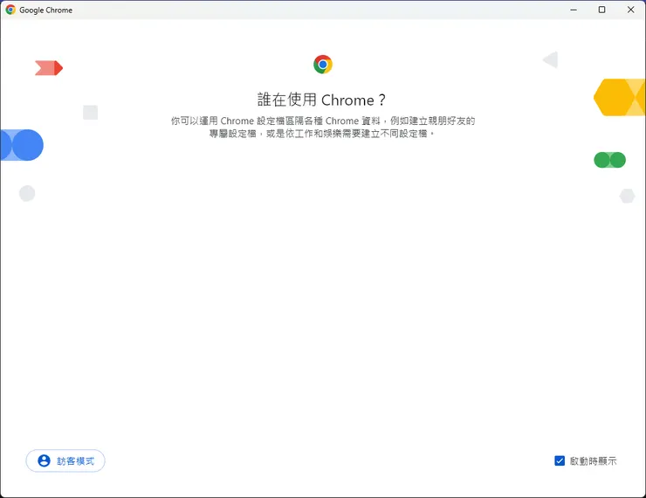Click the Chrome logo above the heading

tap(323, 65)
